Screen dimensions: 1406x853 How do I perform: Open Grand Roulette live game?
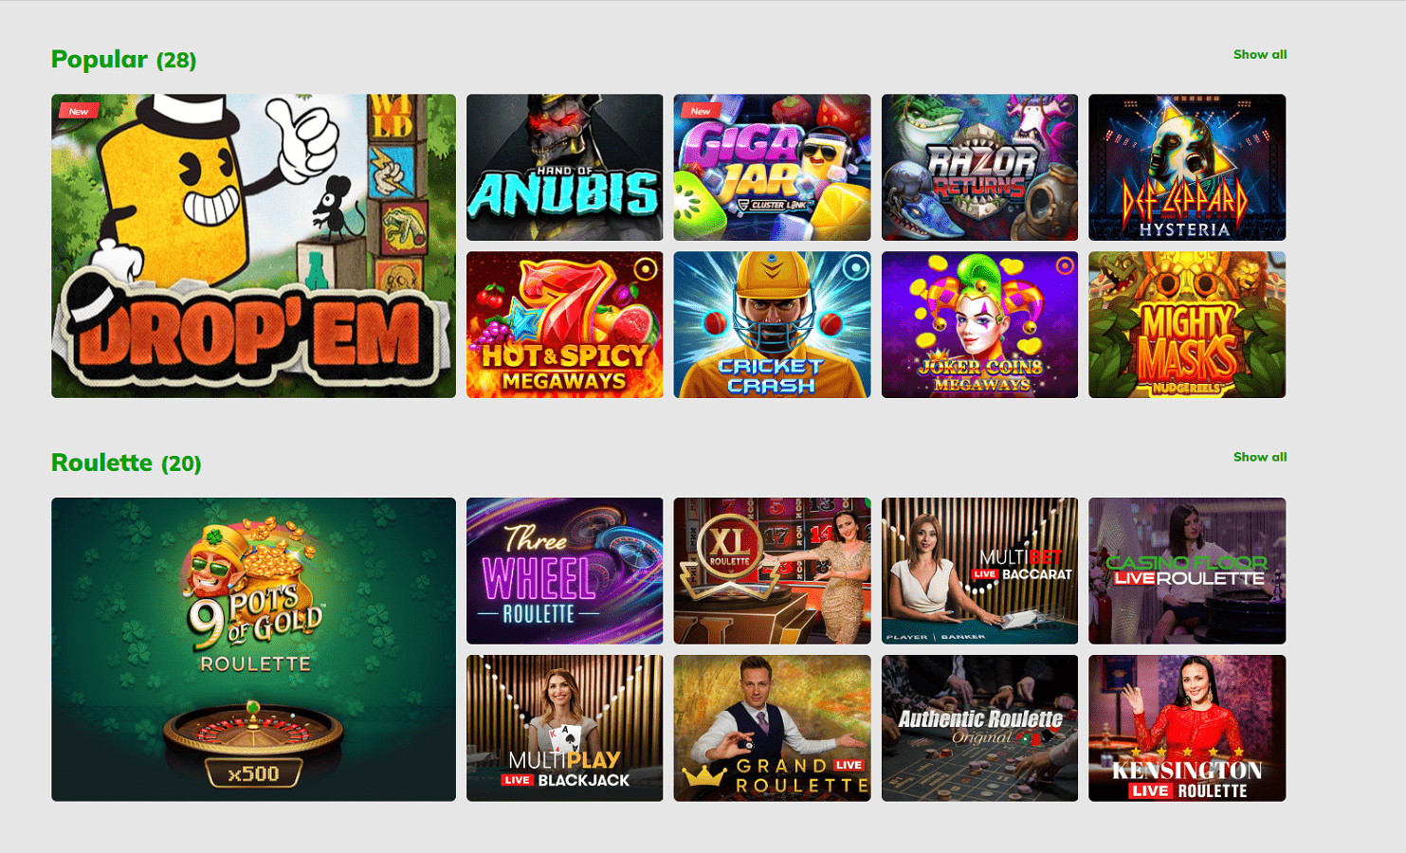(772, 728)
